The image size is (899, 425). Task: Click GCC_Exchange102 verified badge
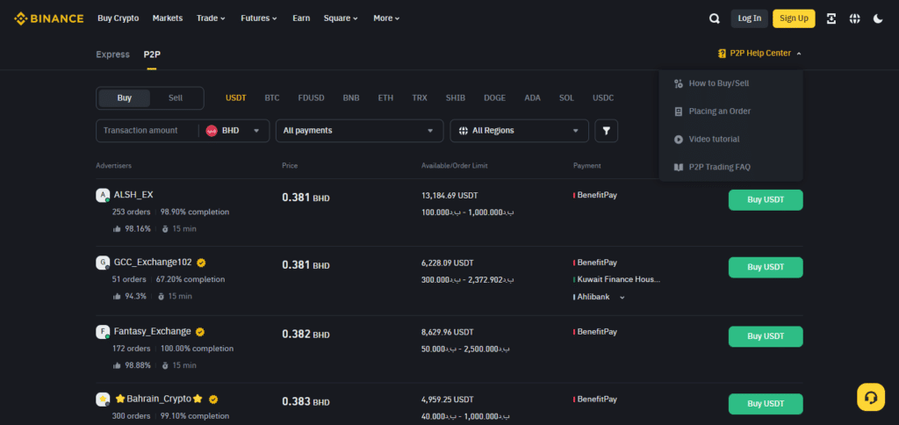(x=201, y=263)
